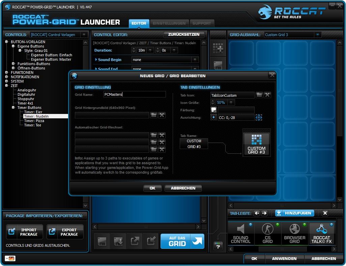Move tab left with Tab-Leiste arrow
This screenshot has height=266, width=346.
[x=257, y=213]
